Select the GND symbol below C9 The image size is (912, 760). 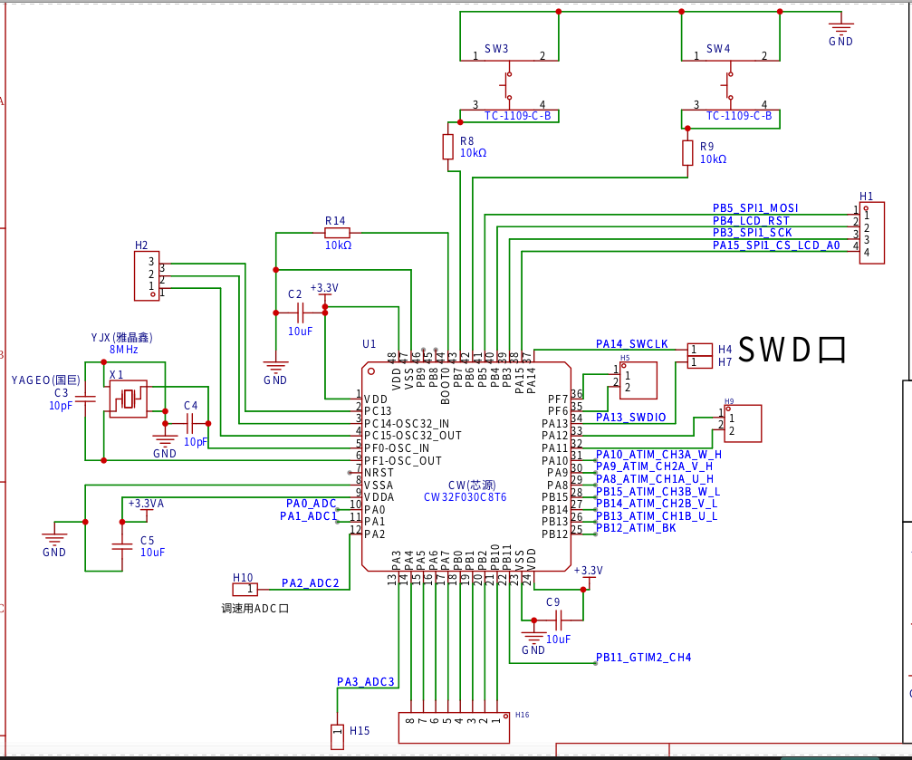[x=533, y=639]
